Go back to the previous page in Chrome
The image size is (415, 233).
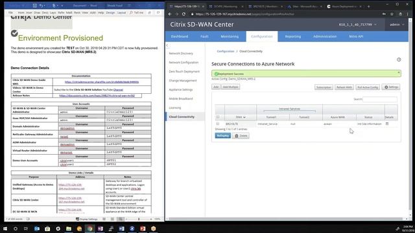coord(170,14)
